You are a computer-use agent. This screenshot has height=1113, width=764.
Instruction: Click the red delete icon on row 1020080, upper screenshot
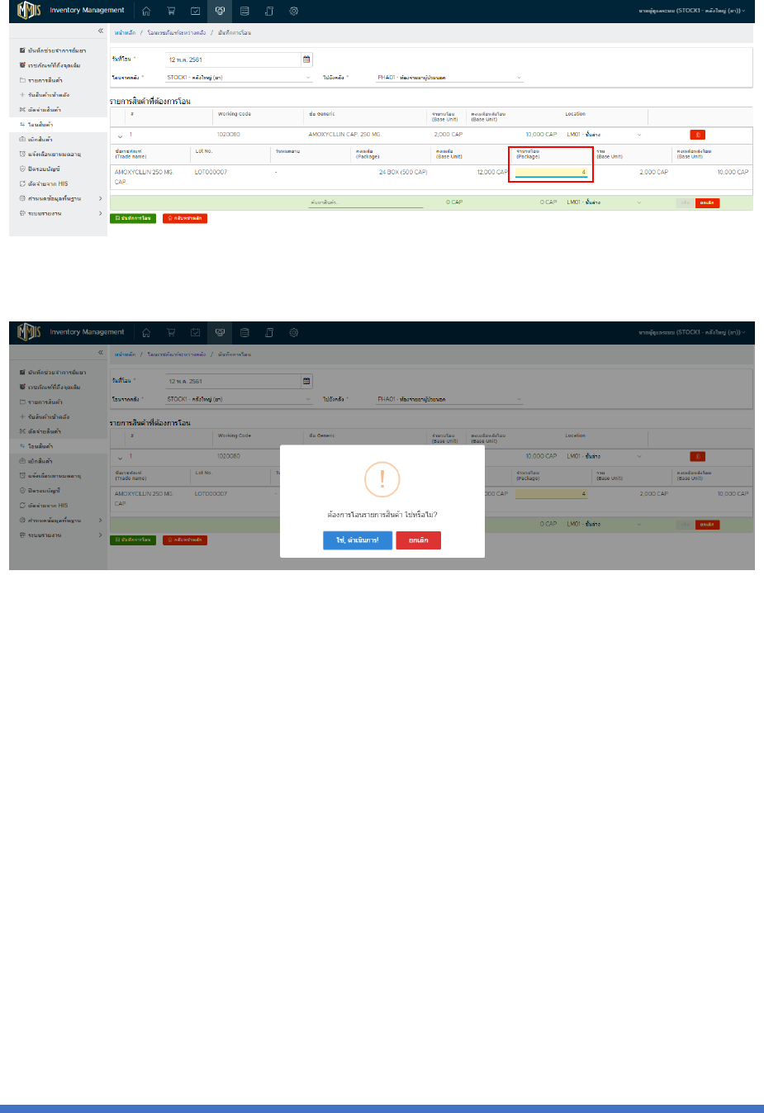[x=698, y=135]
